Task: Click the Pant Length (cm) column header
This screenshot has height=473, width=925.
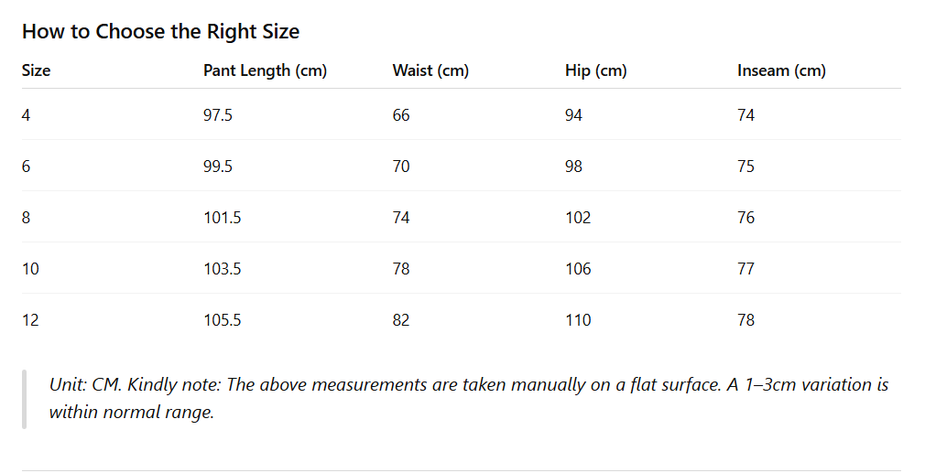Action: pos(265,70)
